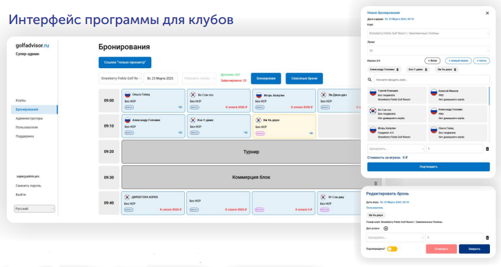This screenshot has width=501, height=267.
Task: Add an extra service with the plus circle icon
Action: click(386, 228)
